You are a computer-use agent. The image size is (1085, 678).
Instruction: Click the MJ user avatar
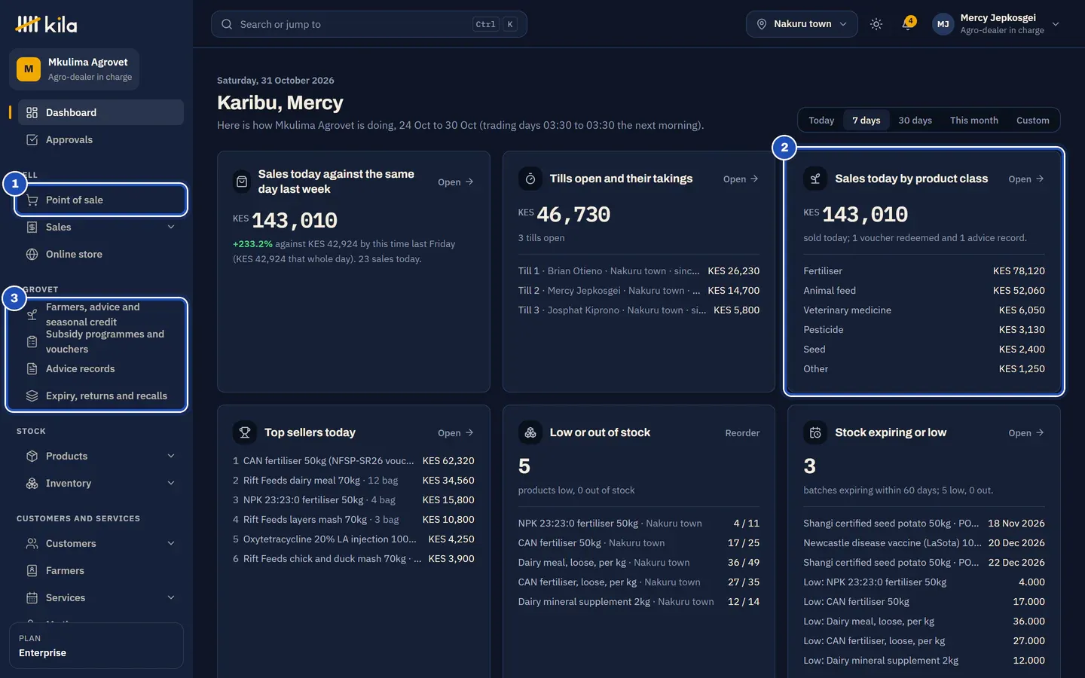pyautogui.click(x=943, y=24)
